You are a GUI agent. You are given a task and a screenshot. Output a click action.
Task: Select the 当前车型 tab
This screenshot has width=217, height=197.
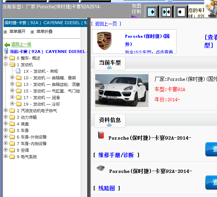click(110, 64)
